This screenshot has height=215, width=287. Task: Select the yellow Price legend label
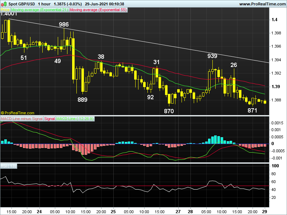click(x=5, y=10)
